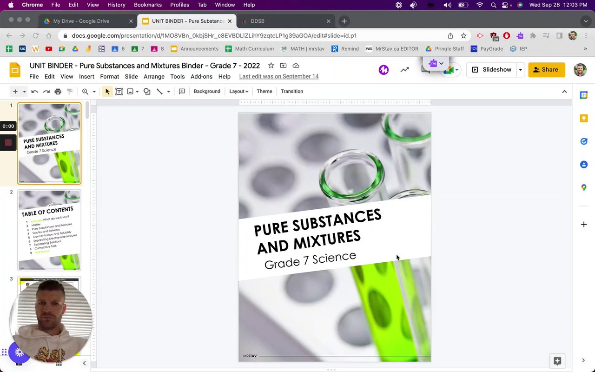The height and width of the screenshot is (372, 595).
Task: Open Google Tasks in side panel
Action: click(584, 141)
